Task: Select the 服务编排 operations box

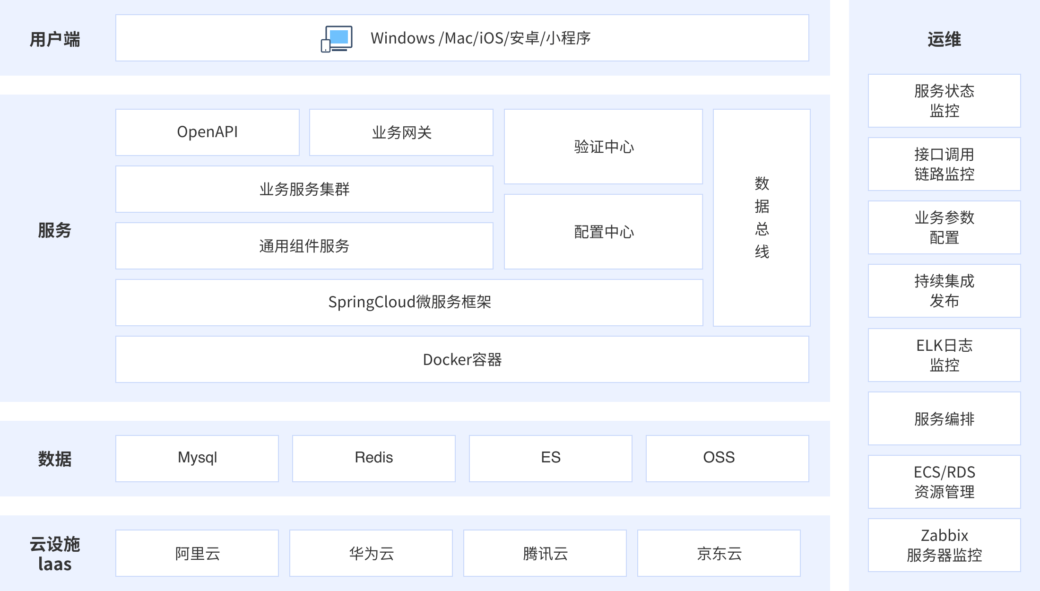Action: [944, 418]
